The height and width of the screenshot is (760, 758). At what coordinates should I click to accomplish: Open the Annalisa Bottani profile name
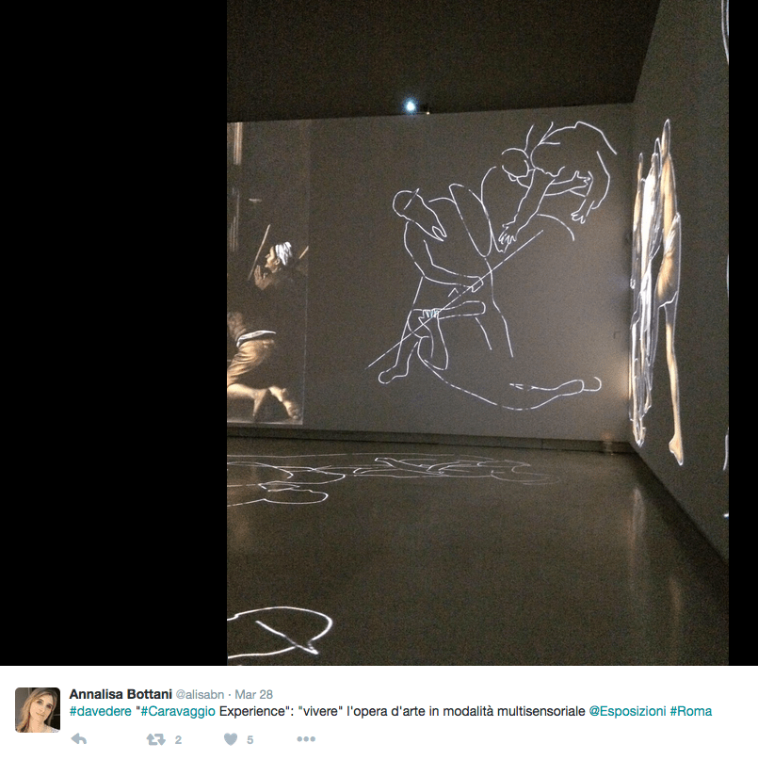(121, 694)
